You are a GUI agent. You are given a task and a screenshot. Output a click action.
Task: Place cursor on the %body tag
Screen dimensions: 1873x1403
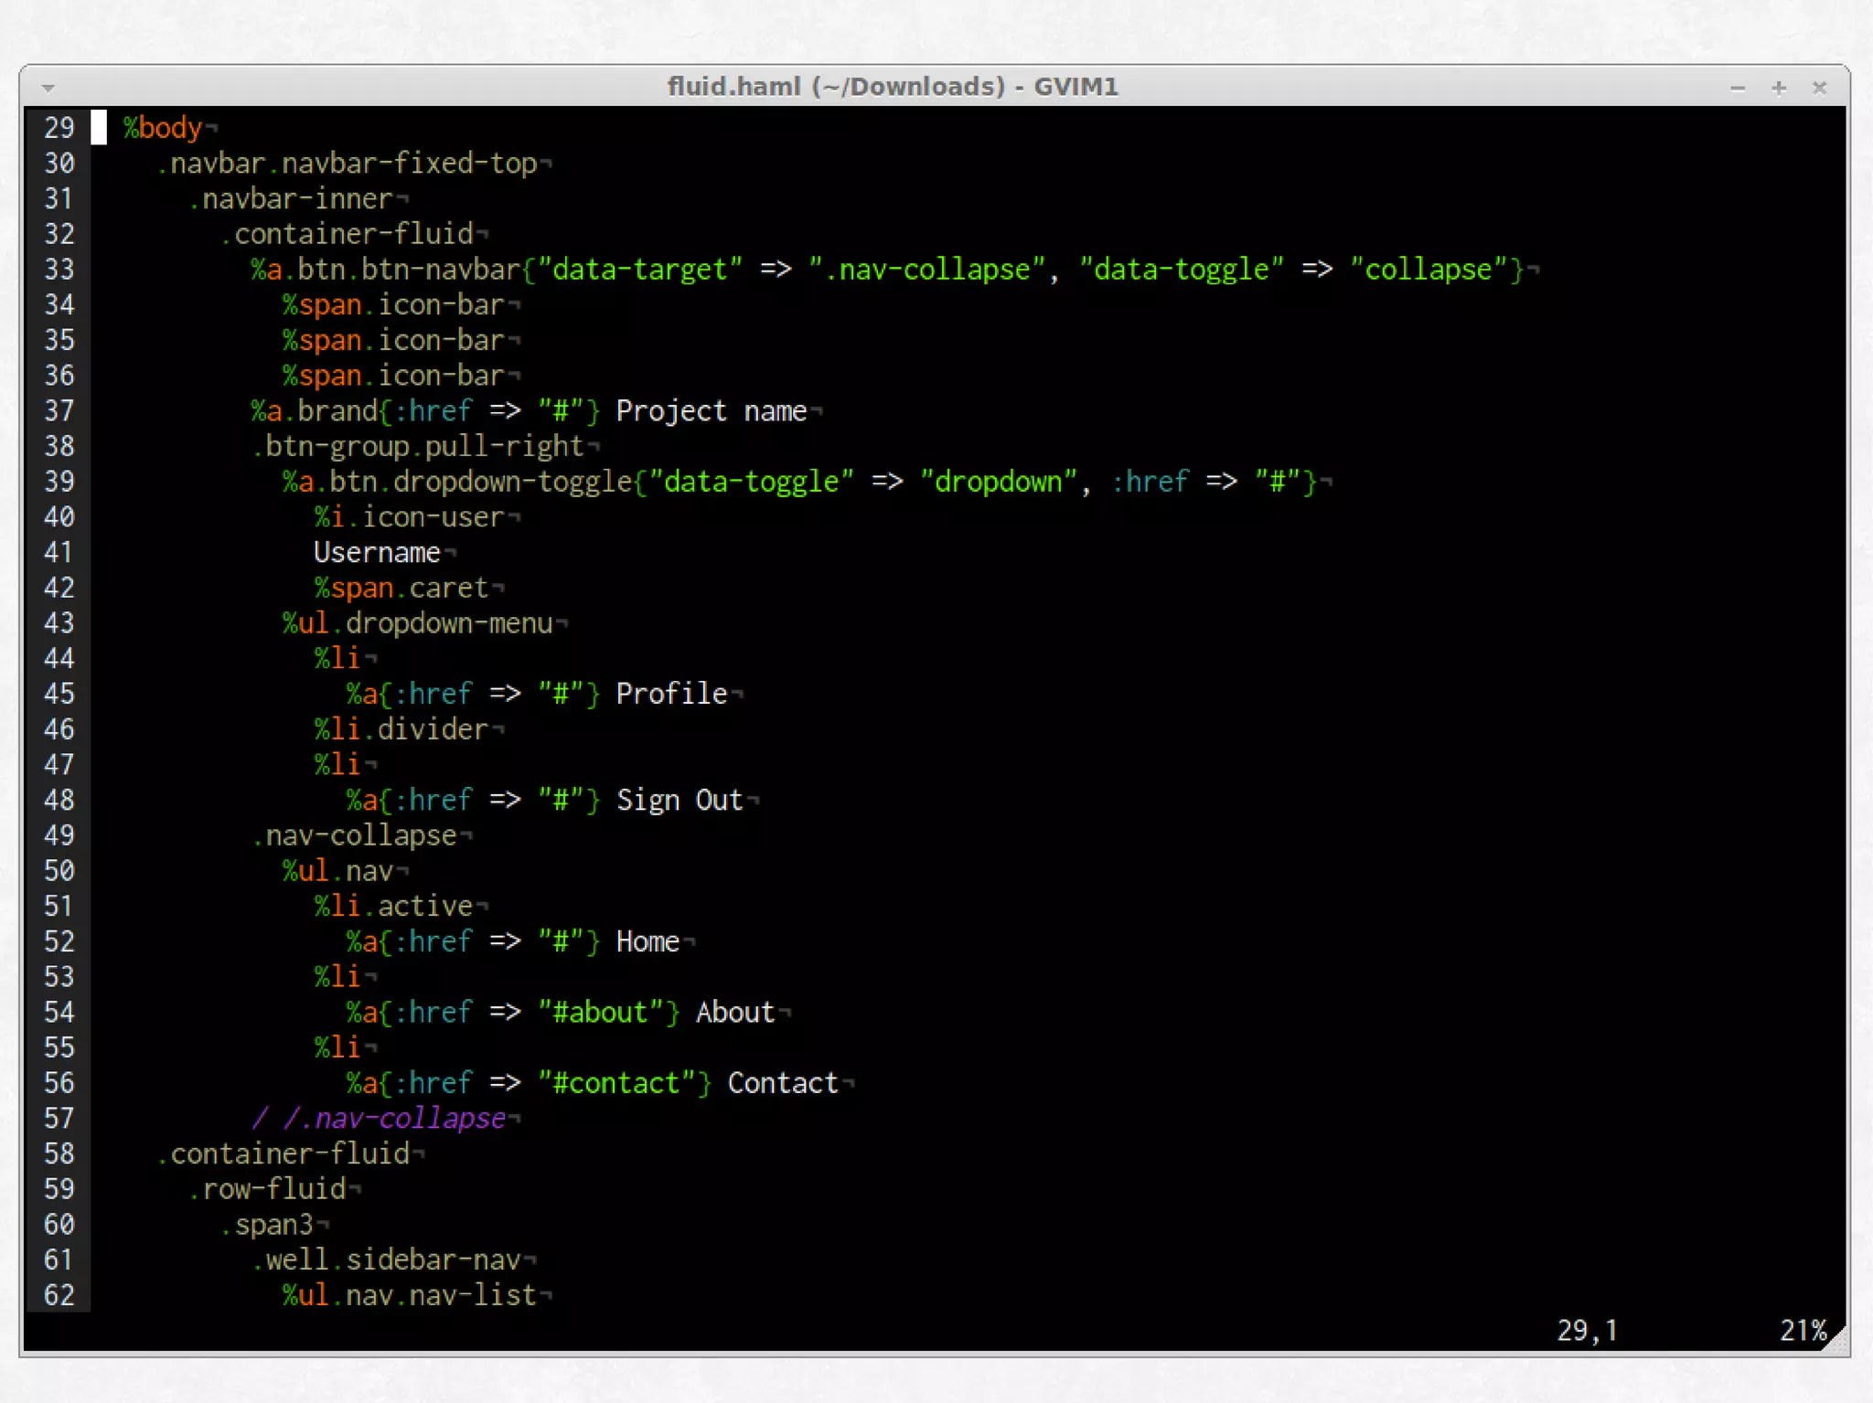click(163, 128)
